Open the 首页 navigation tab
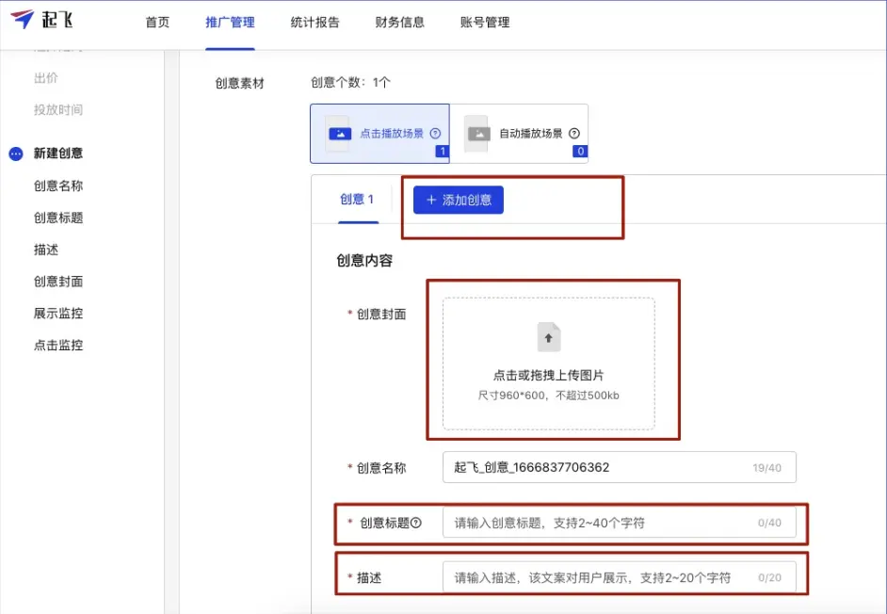 (x=157, y=22)
